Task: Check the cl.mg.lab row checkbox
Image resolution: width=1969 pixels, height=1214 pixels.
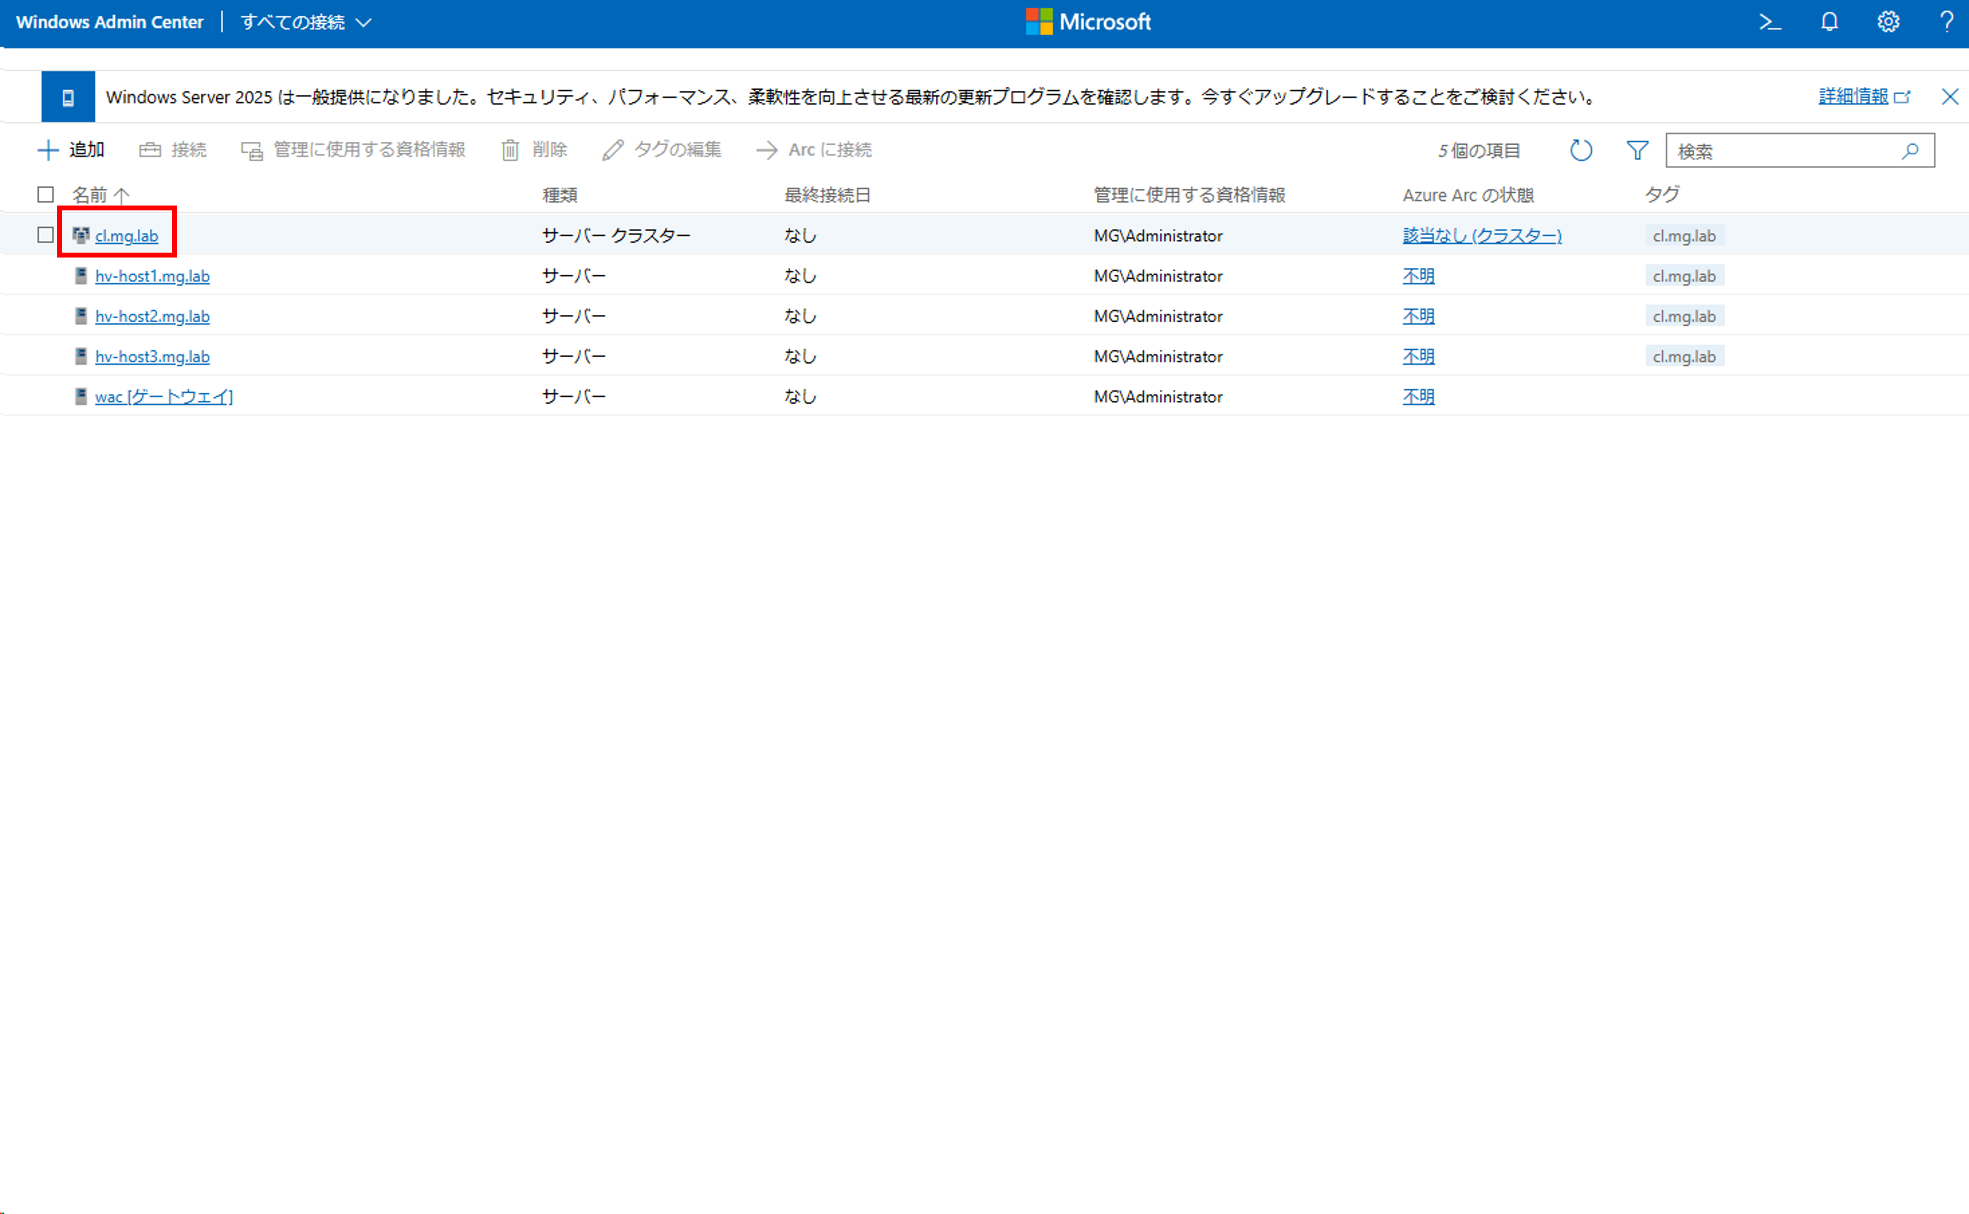Action: [46, 235]
